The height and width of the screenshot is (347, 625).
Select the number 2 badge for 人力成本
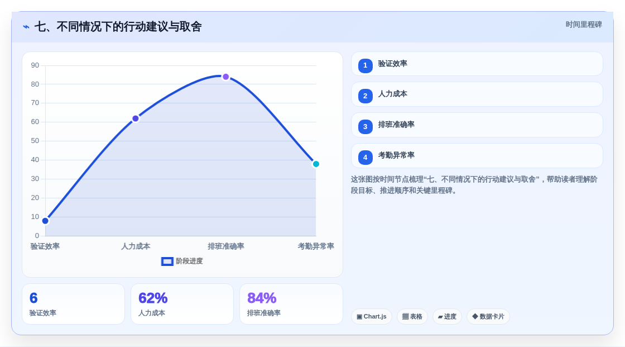(x=365, y=96)
